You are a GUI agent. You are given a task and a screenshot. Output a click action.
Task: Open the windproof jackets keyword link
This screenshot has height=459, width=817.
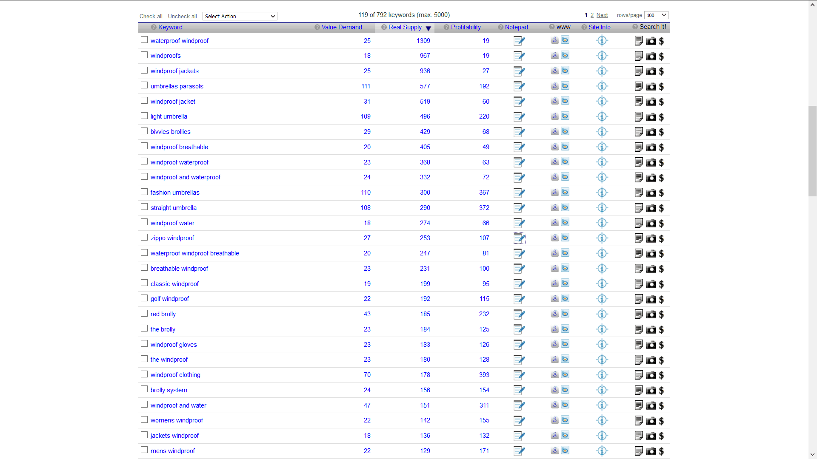[x=174, y=71]
